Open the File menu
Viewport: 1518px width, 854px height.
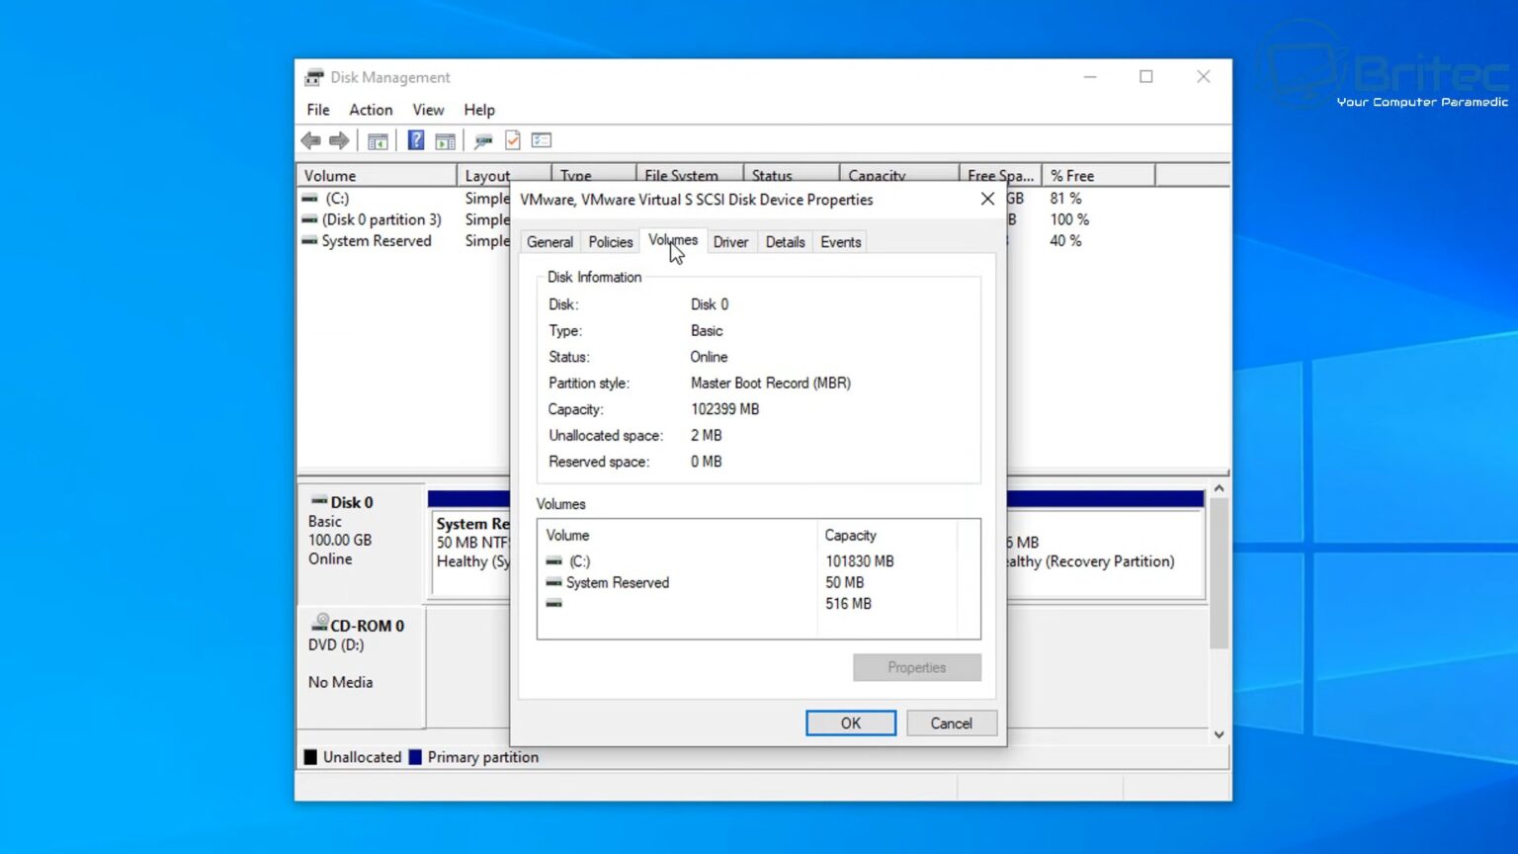pos(318,110)
